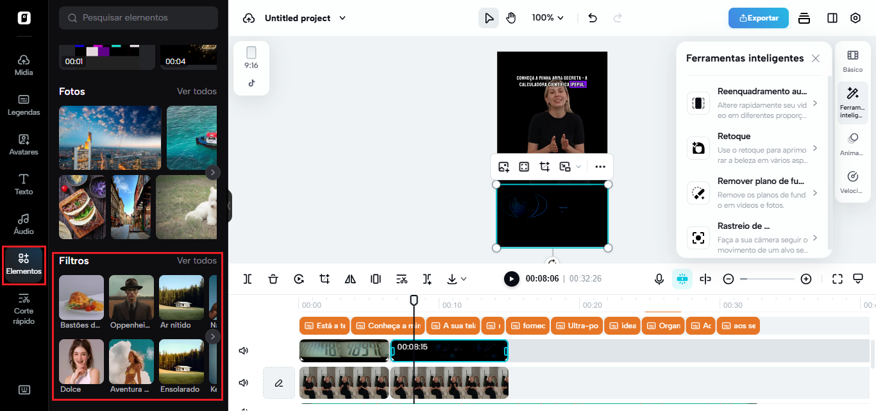Open the Texto sidebar tab
This screenshot has height=411, width=876.
pyautogui.click(x=24, y=184)
